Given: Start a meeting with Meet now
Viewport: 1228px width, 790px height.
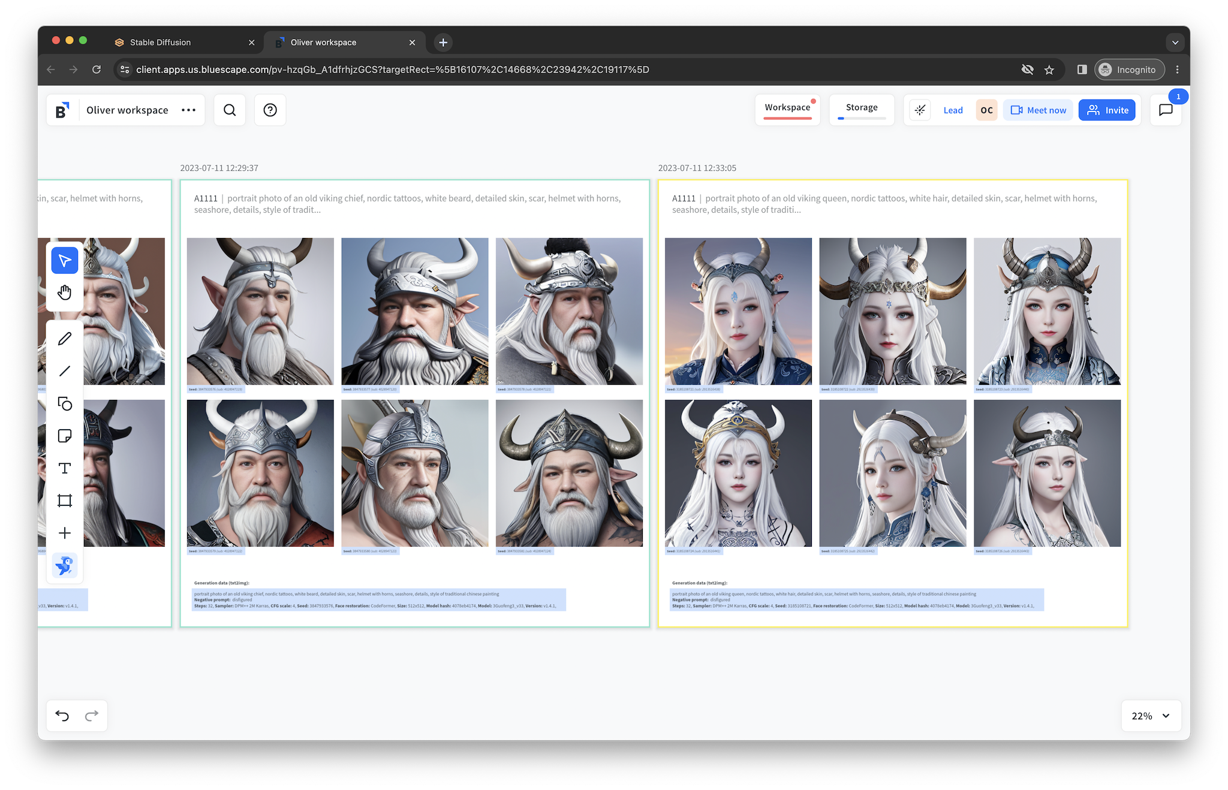Looking at the screenshot, I should [x=1038, y=110].
